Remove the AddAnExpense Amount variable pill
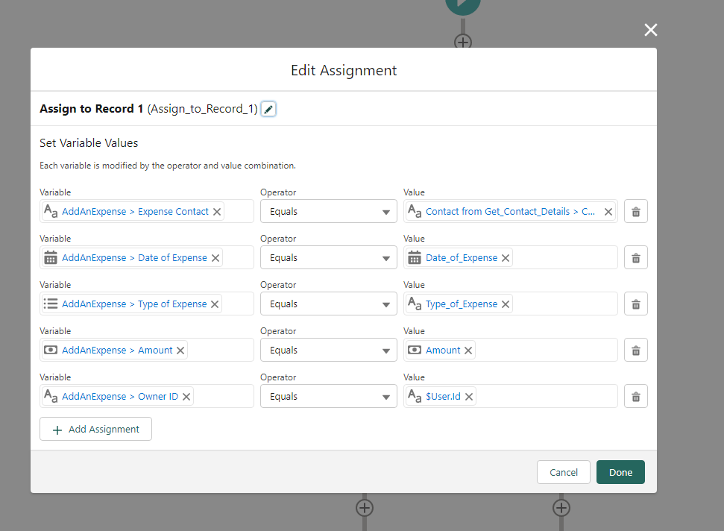 pyautogui.click(x=180, y=351)
